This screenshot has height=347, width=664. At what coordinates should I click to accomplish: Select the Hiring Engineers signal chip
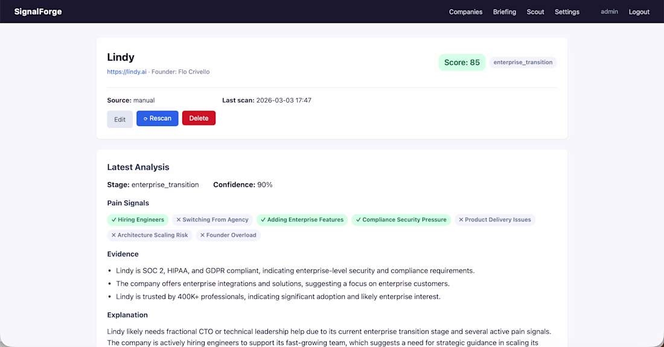(138, 220)
